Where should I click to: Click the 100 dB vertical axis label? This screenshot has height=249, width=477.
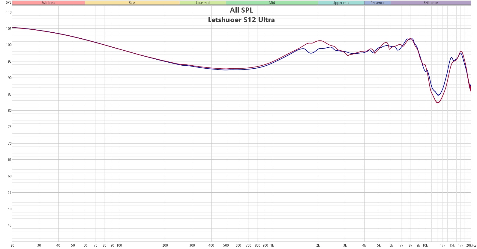coord(9,45)
